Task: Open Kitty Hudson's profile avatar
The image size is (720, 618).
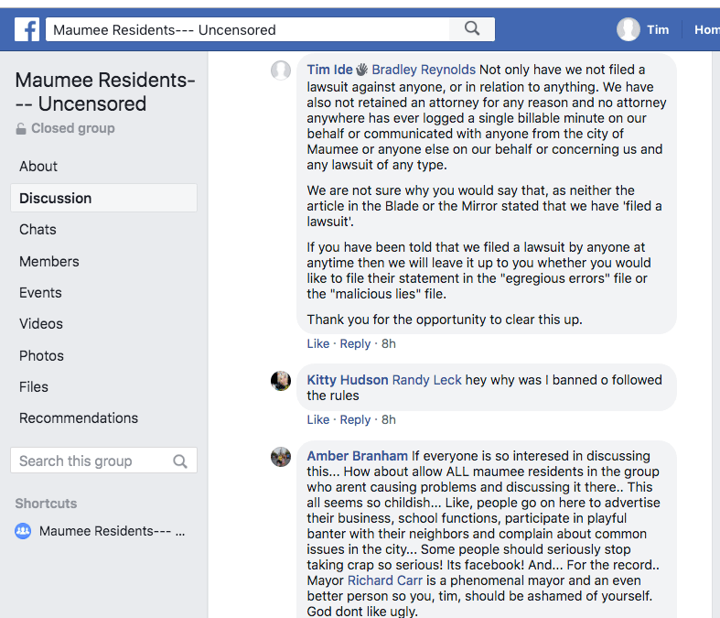Action: pos(282,380)
